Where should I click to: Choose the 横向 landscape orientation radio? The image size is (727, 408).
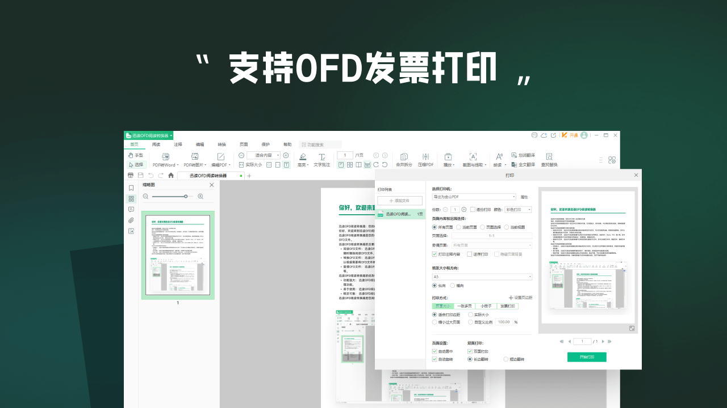(453, 286)
